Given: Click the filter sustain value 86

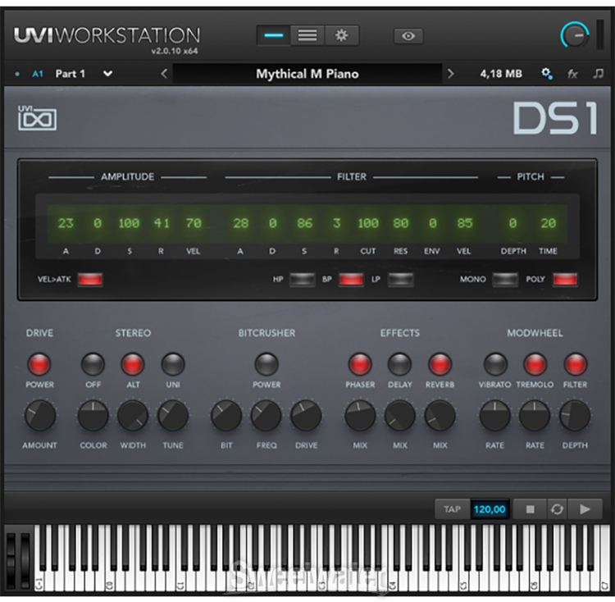Looking at the screenshot, I should click(x=304, y=223).
